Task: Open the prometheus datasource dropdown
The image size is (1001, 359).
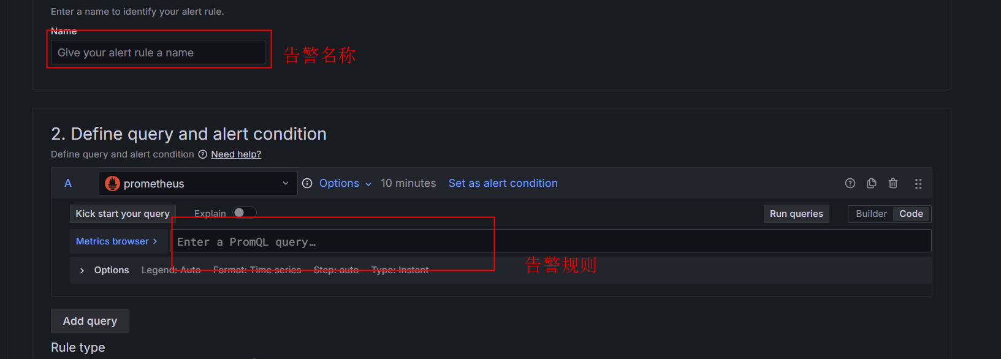Action: pos(285,183)
